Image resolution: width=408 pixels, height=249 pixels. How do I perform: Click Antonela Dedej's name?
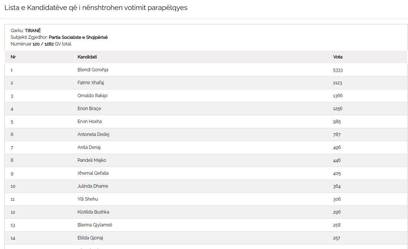coord(93,134)
